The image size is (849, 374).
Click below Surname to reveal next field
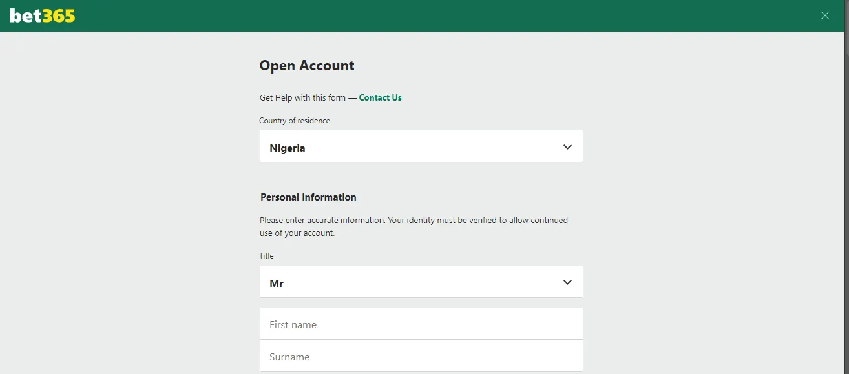[421, 372]
